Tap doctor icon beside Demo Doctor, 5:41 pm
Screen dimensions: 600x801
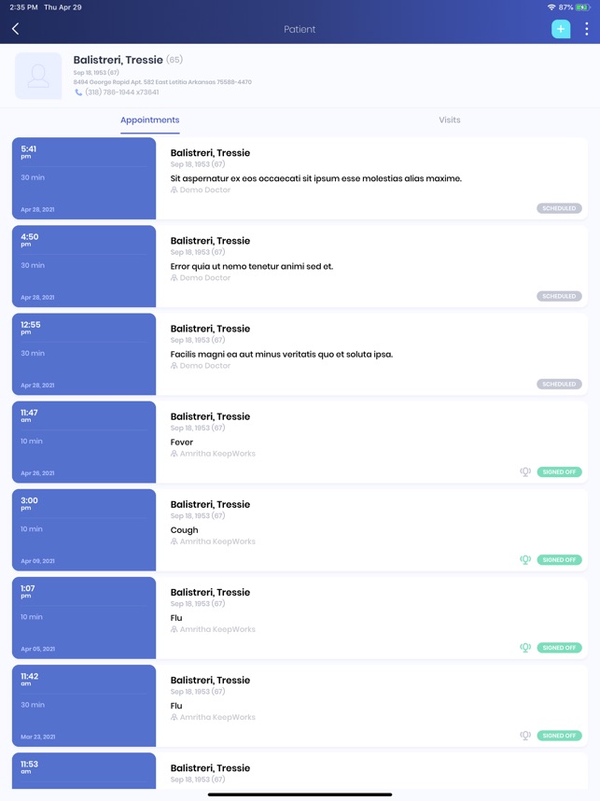(x=174, y=190)
